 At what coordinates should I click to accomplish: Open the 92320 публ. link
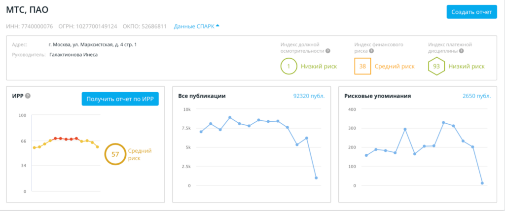[309, 96]
